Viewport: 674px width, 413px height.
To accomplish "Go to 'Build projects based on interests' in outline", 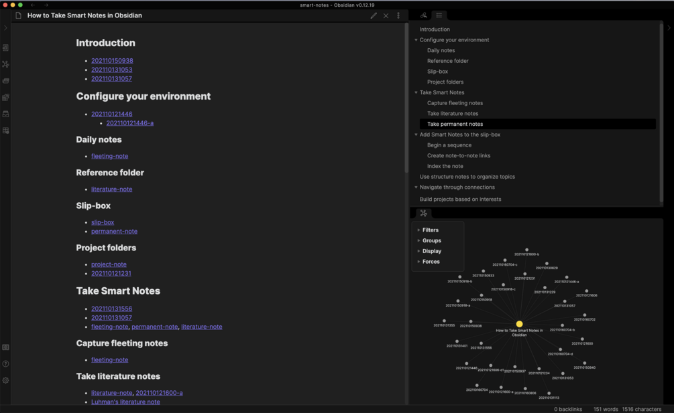I will click(460, 199).
